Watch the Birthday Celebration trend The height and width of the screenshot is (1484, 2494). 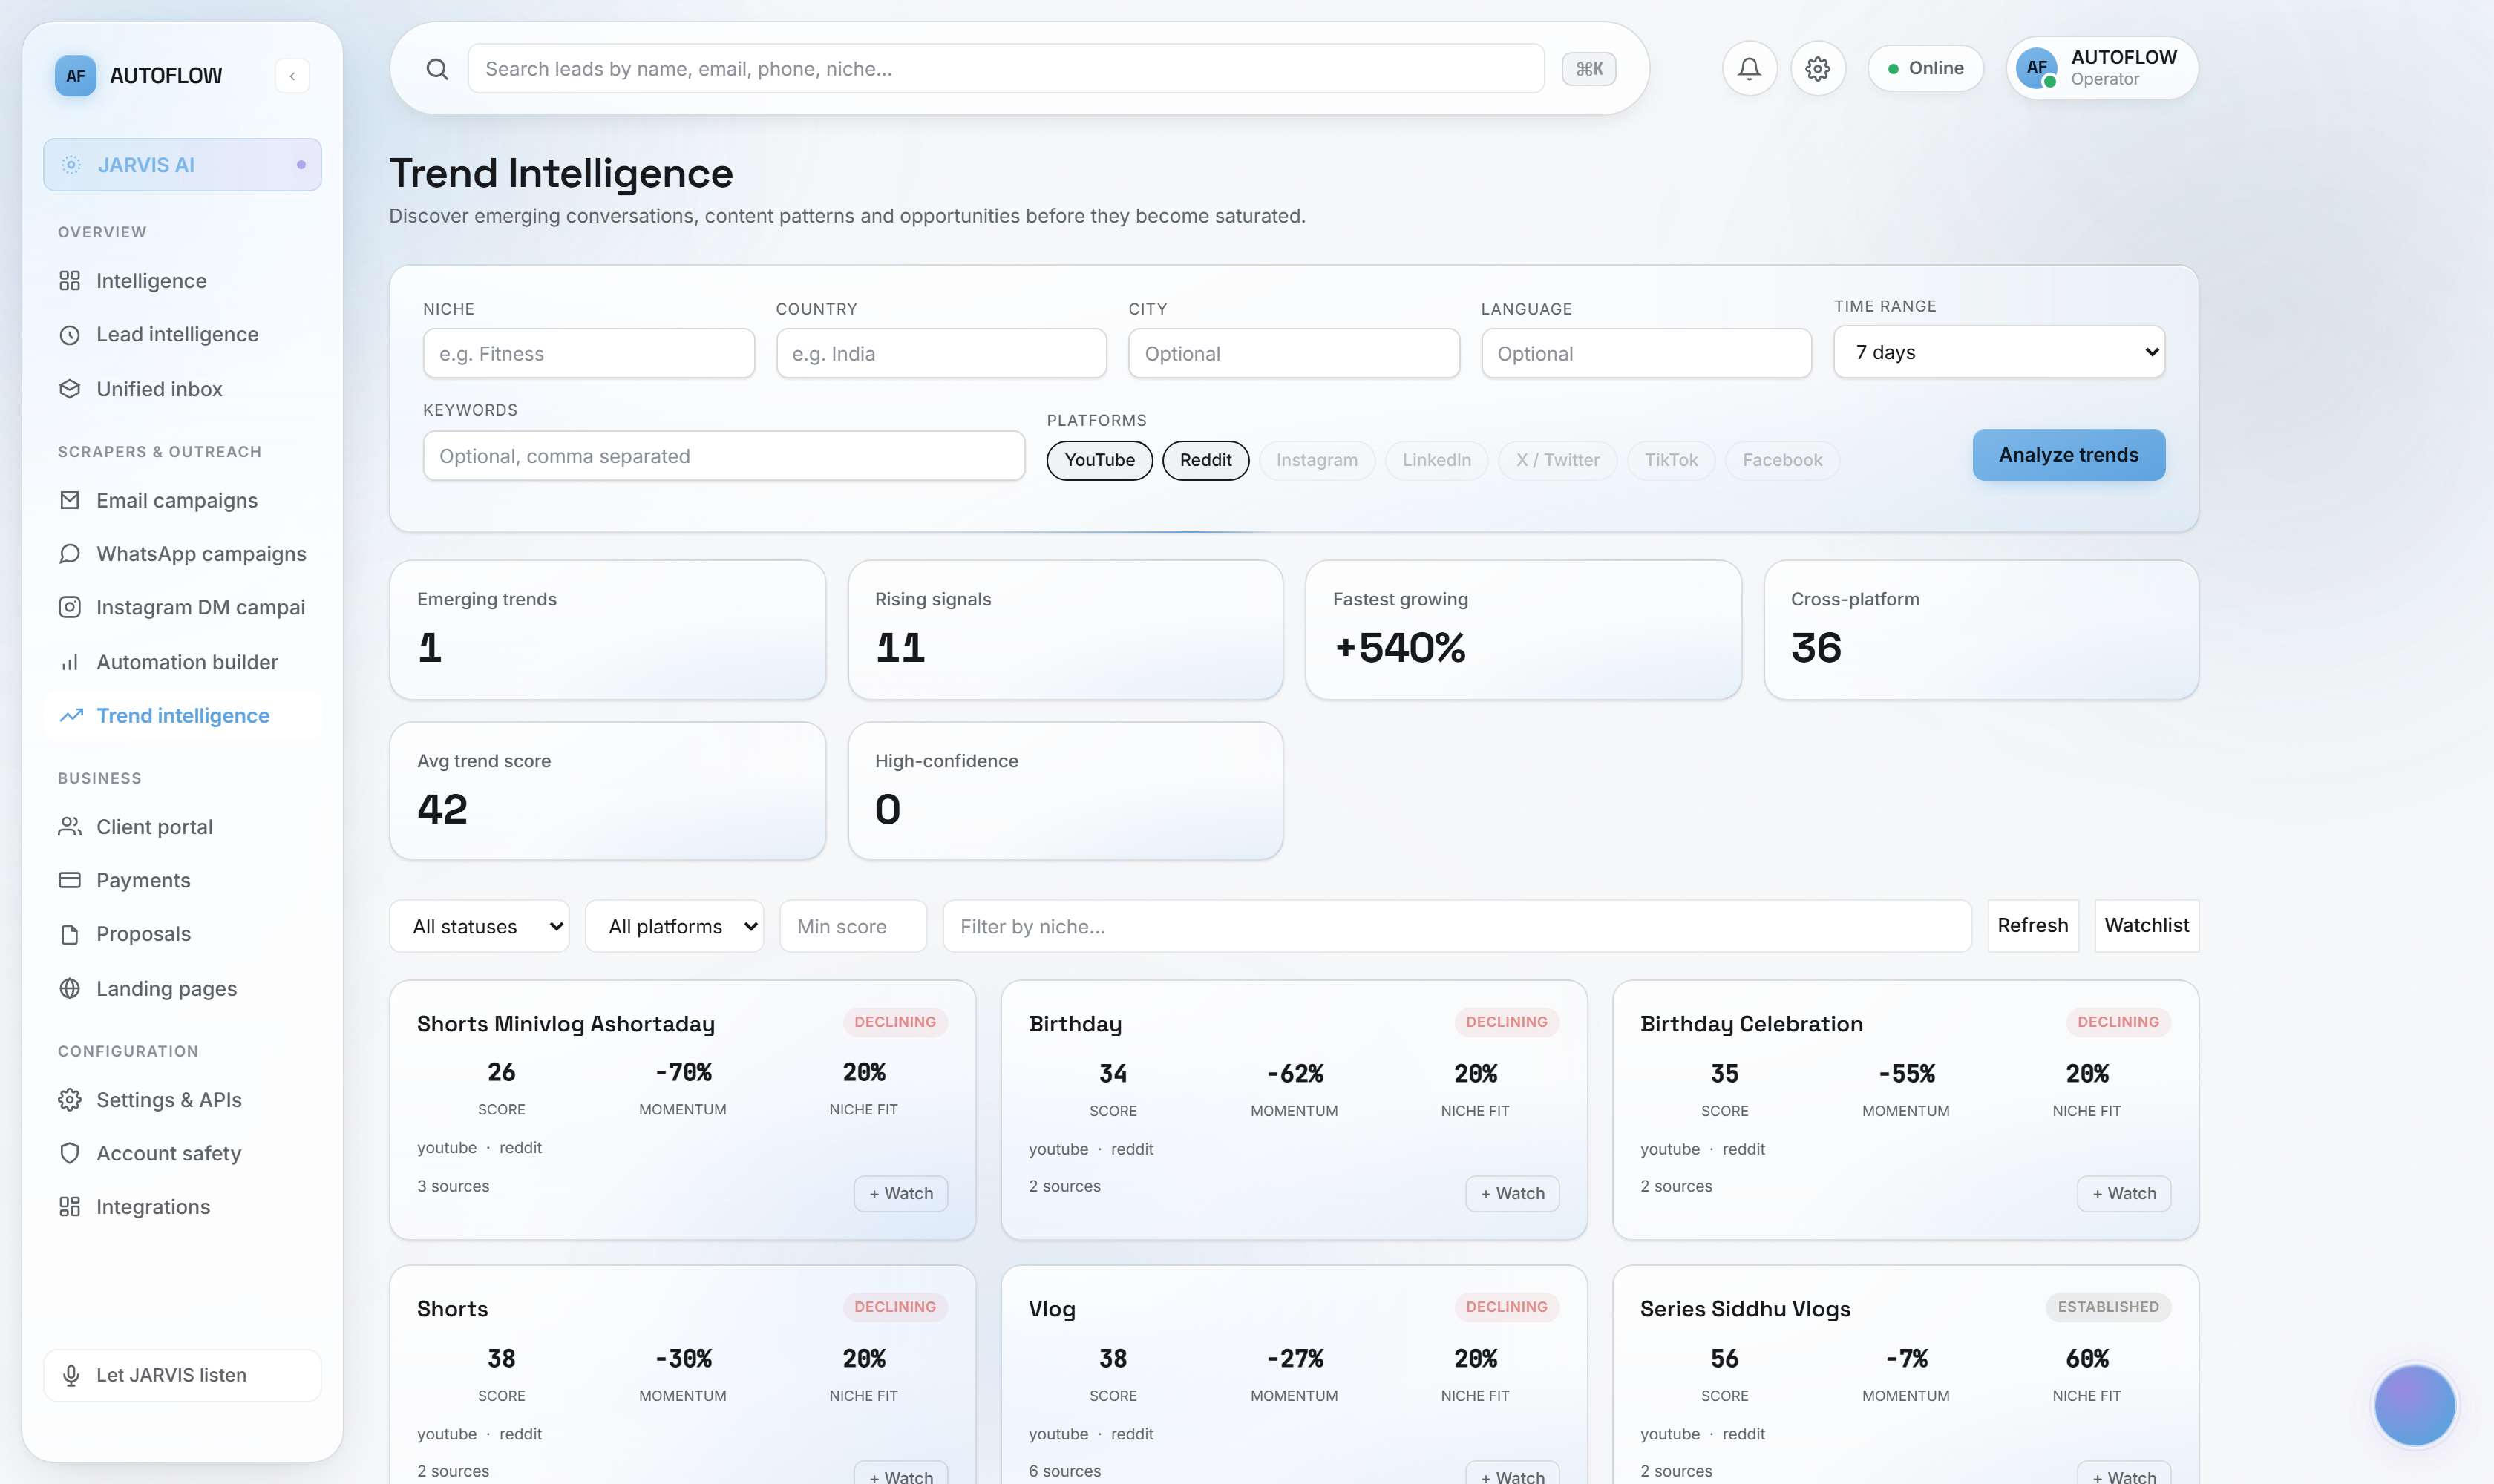click(x=2124, y=1193)
